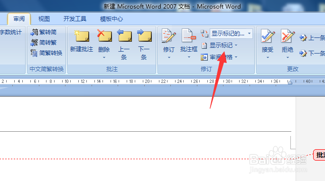325x181 pixels.
Task: Open the 显示标记的... combo box
Action: [231, 34]
